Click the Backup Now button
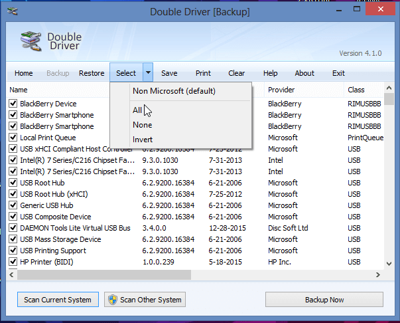This screenshot has height=323, width=400. point(324,300)
